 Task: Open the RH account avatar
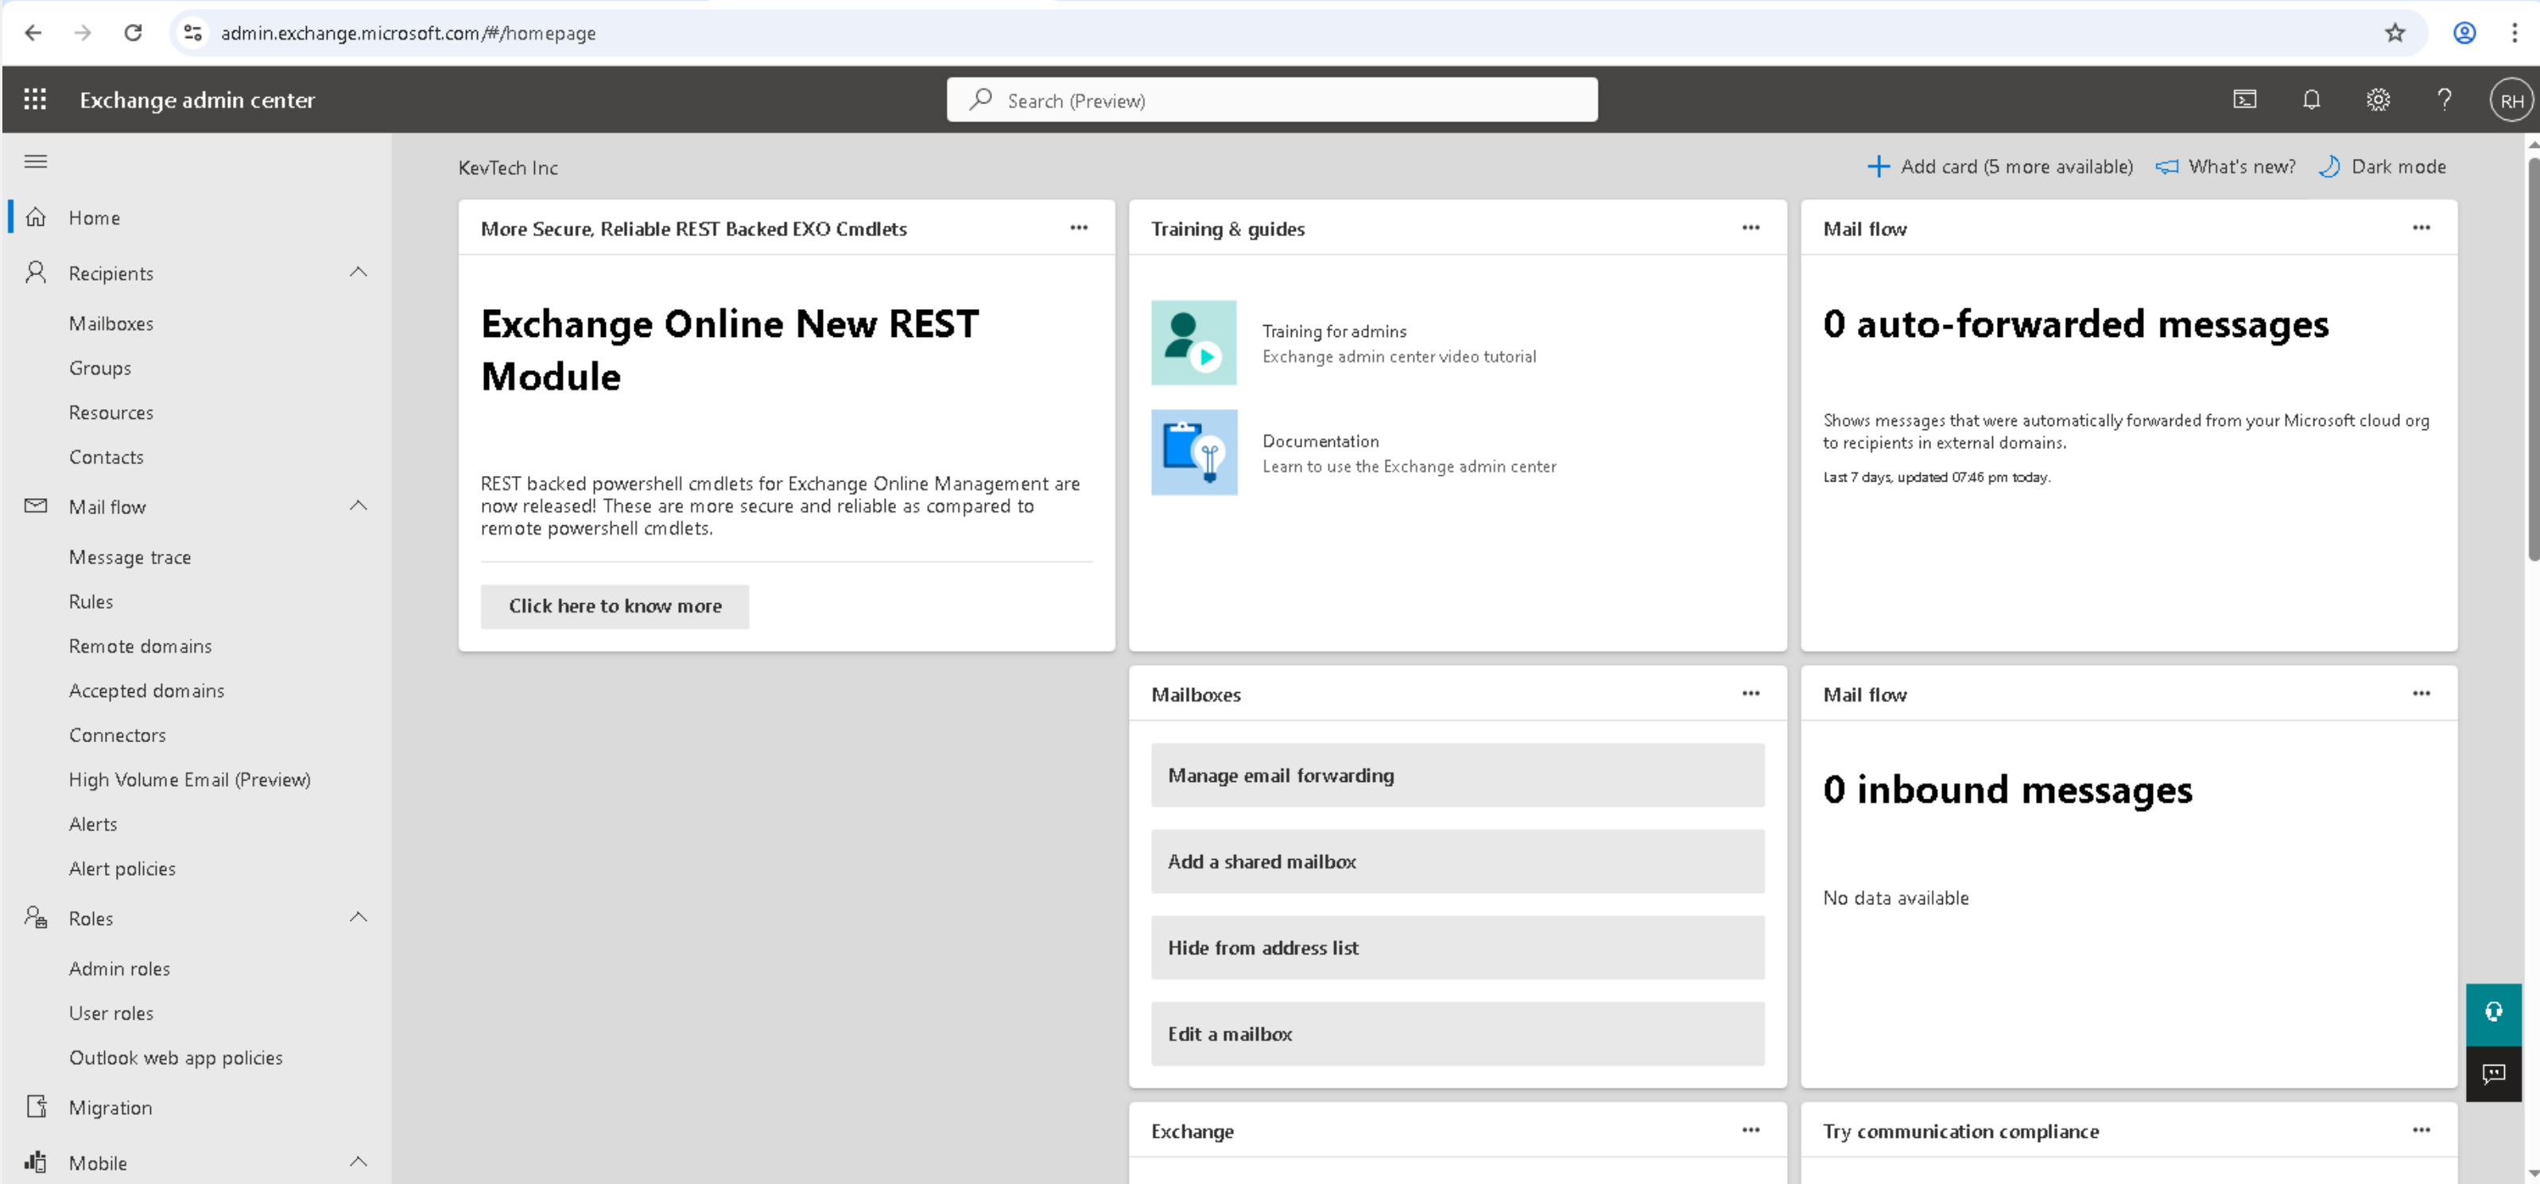[2511, 101]
